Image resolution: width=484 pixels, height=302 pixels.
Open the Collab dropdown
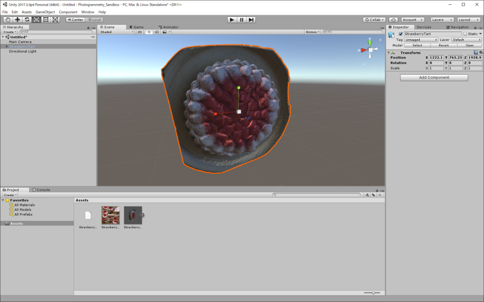pyautogui.click(x=374, y=20)
